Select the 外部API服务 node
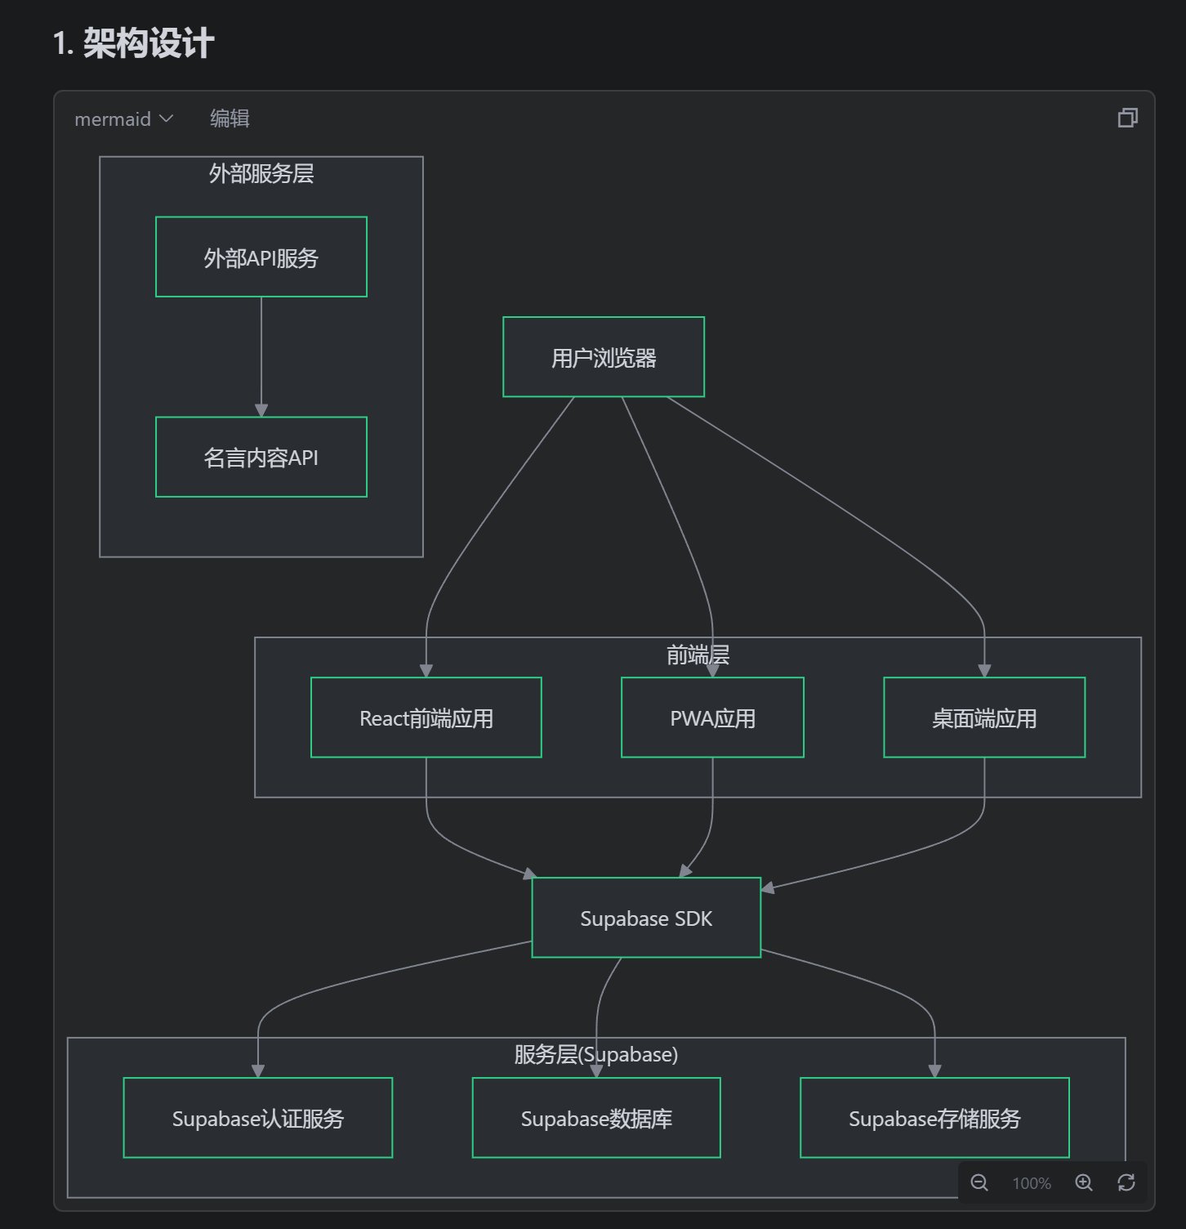Viewport: 1186px width, 1229px height. tap(261, 257)
